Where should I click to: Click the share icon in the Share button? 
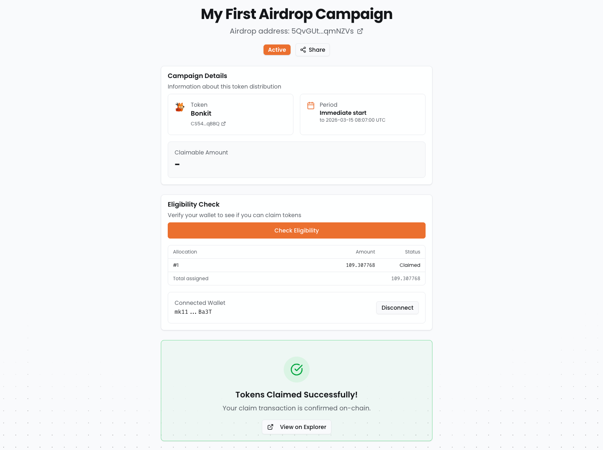click(303, 50)
